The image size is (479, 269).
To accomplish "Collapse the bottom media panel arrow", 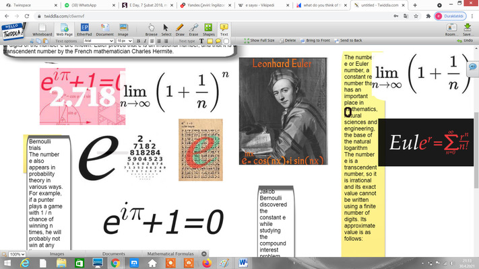I will tap(204, 254).
